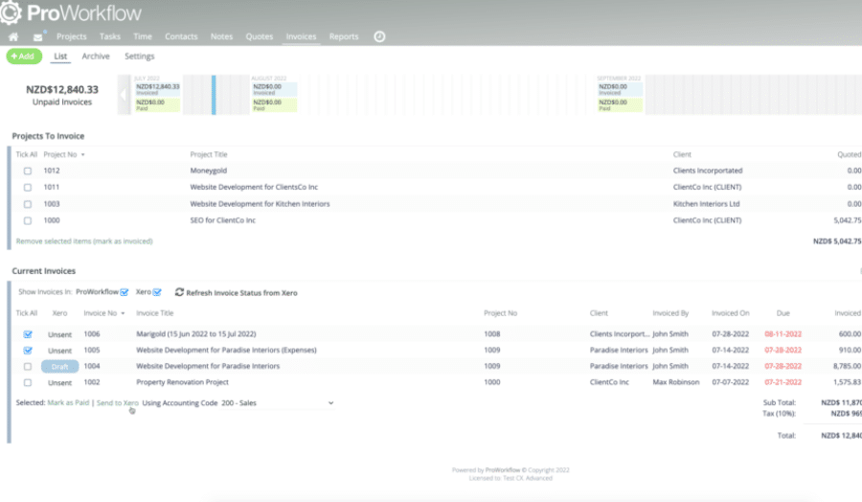Open the Contacts menu

(x=181, y=36)
